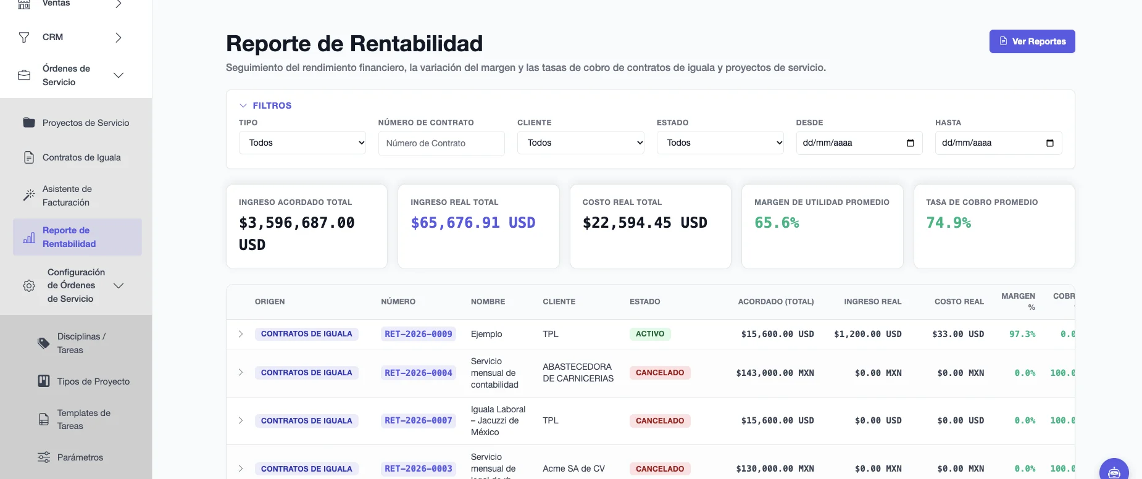Expand row RET-2026-0007 details
1142x479 pixels.
[x=241, y=420]
